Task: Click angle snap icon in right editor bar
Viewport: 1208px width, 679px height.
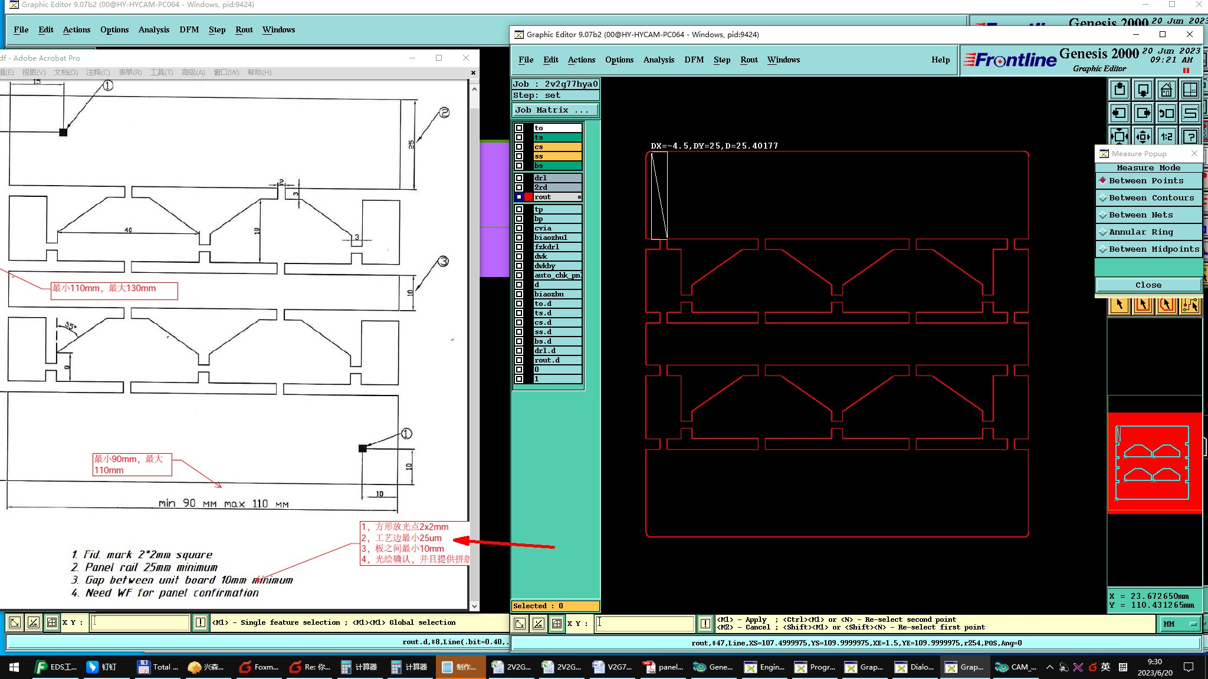Action: [x=539, y=624]
